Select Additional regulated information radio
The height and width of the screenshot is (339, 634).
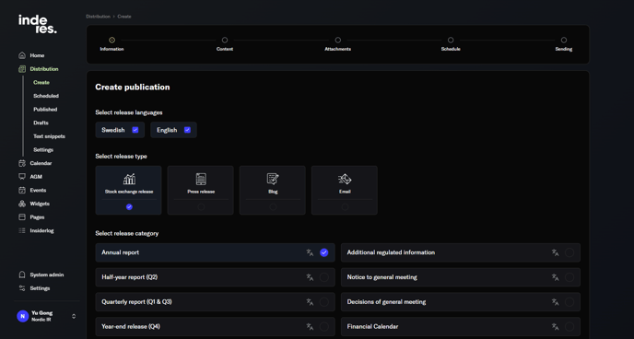569,252
